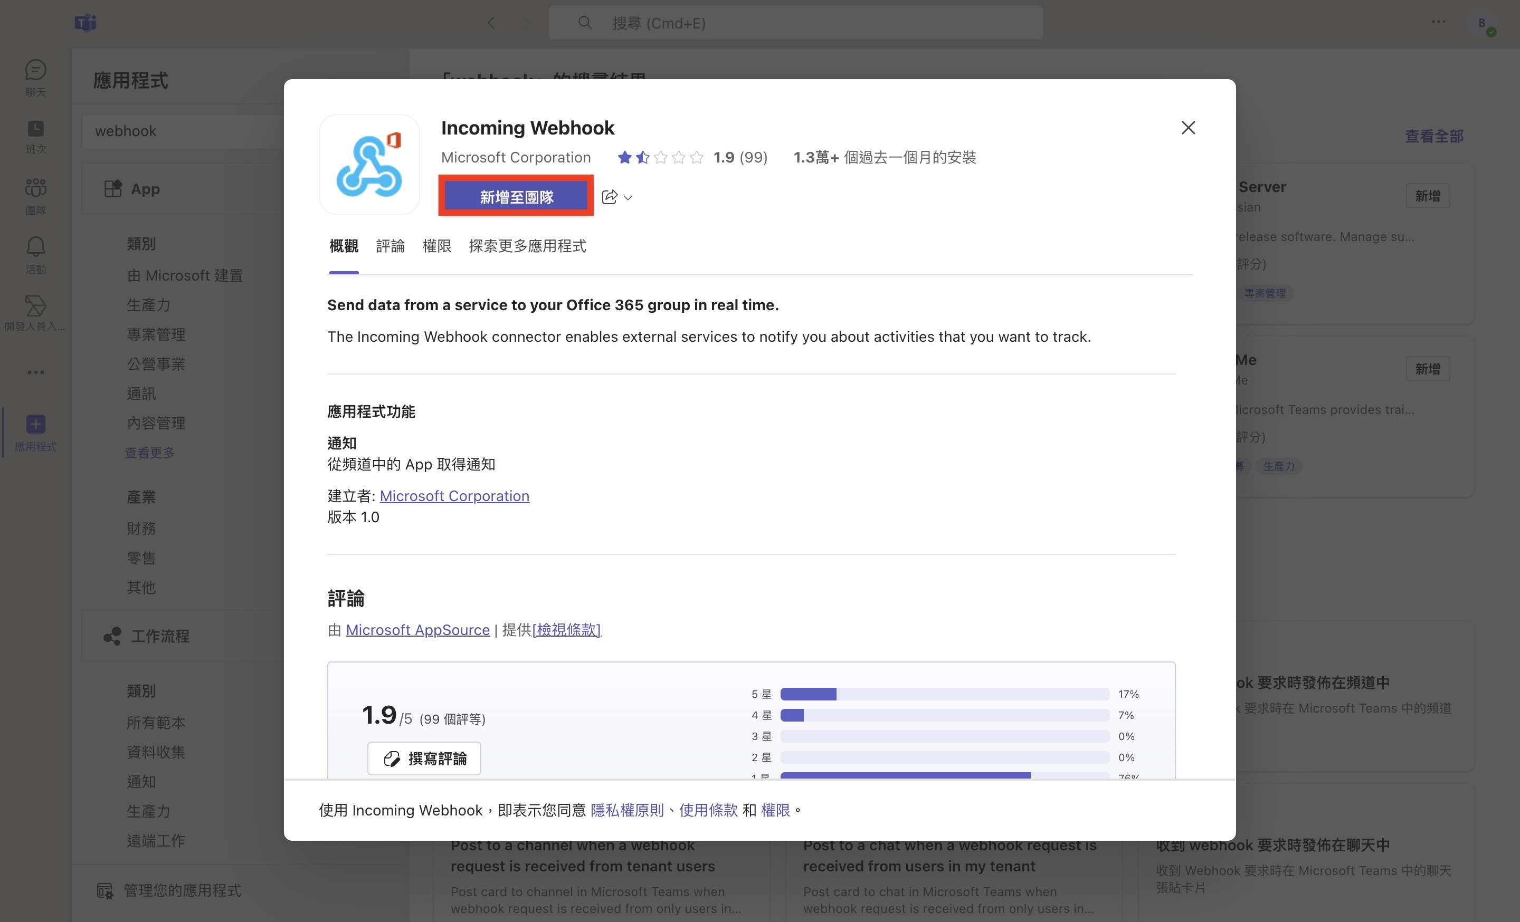Viewport: 1520px width, 922px height.
Task: Go back with the navigation arrow
Action: (491, 23)
